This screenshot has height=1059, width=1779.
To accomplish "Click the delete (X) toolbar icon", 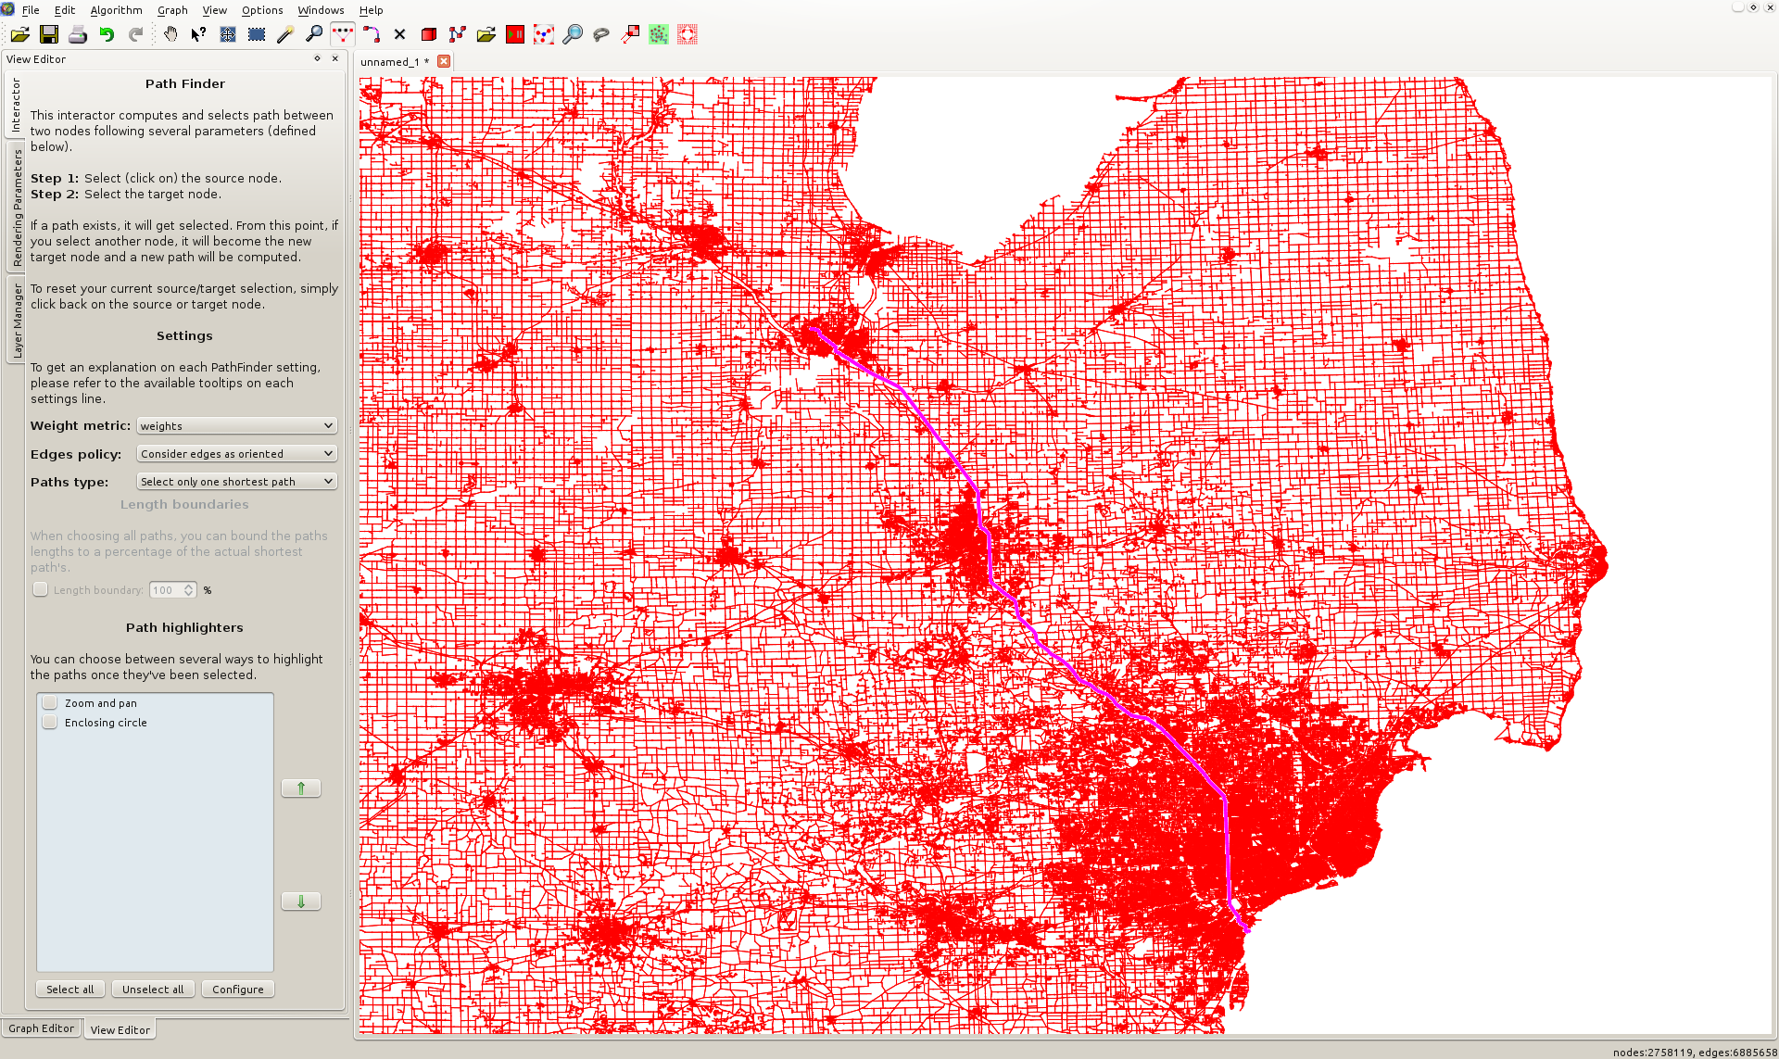I will click(399, 35).
